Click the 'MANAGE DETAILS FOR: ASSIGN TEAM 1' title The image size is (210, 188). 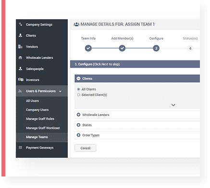(x=118, y=24)
